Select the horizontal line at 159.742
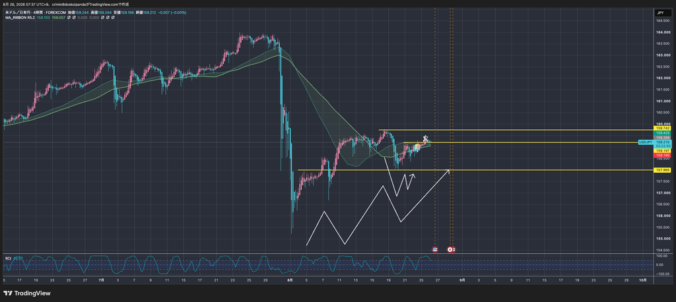This screenshot has width=676, height=302. (516, 130)
